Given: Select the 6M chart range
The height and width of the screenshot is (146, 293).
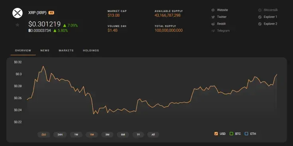Looking at the screenshot, I should [x=123, y=134].
